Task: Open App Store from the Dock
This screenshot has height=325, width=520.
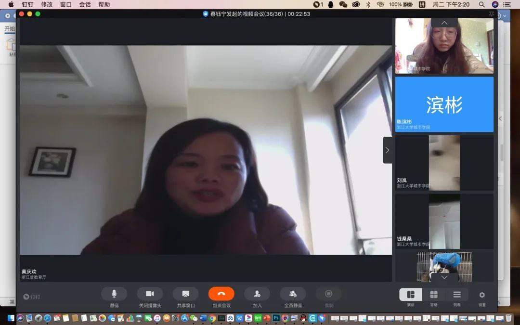Action: pos(185,318)
